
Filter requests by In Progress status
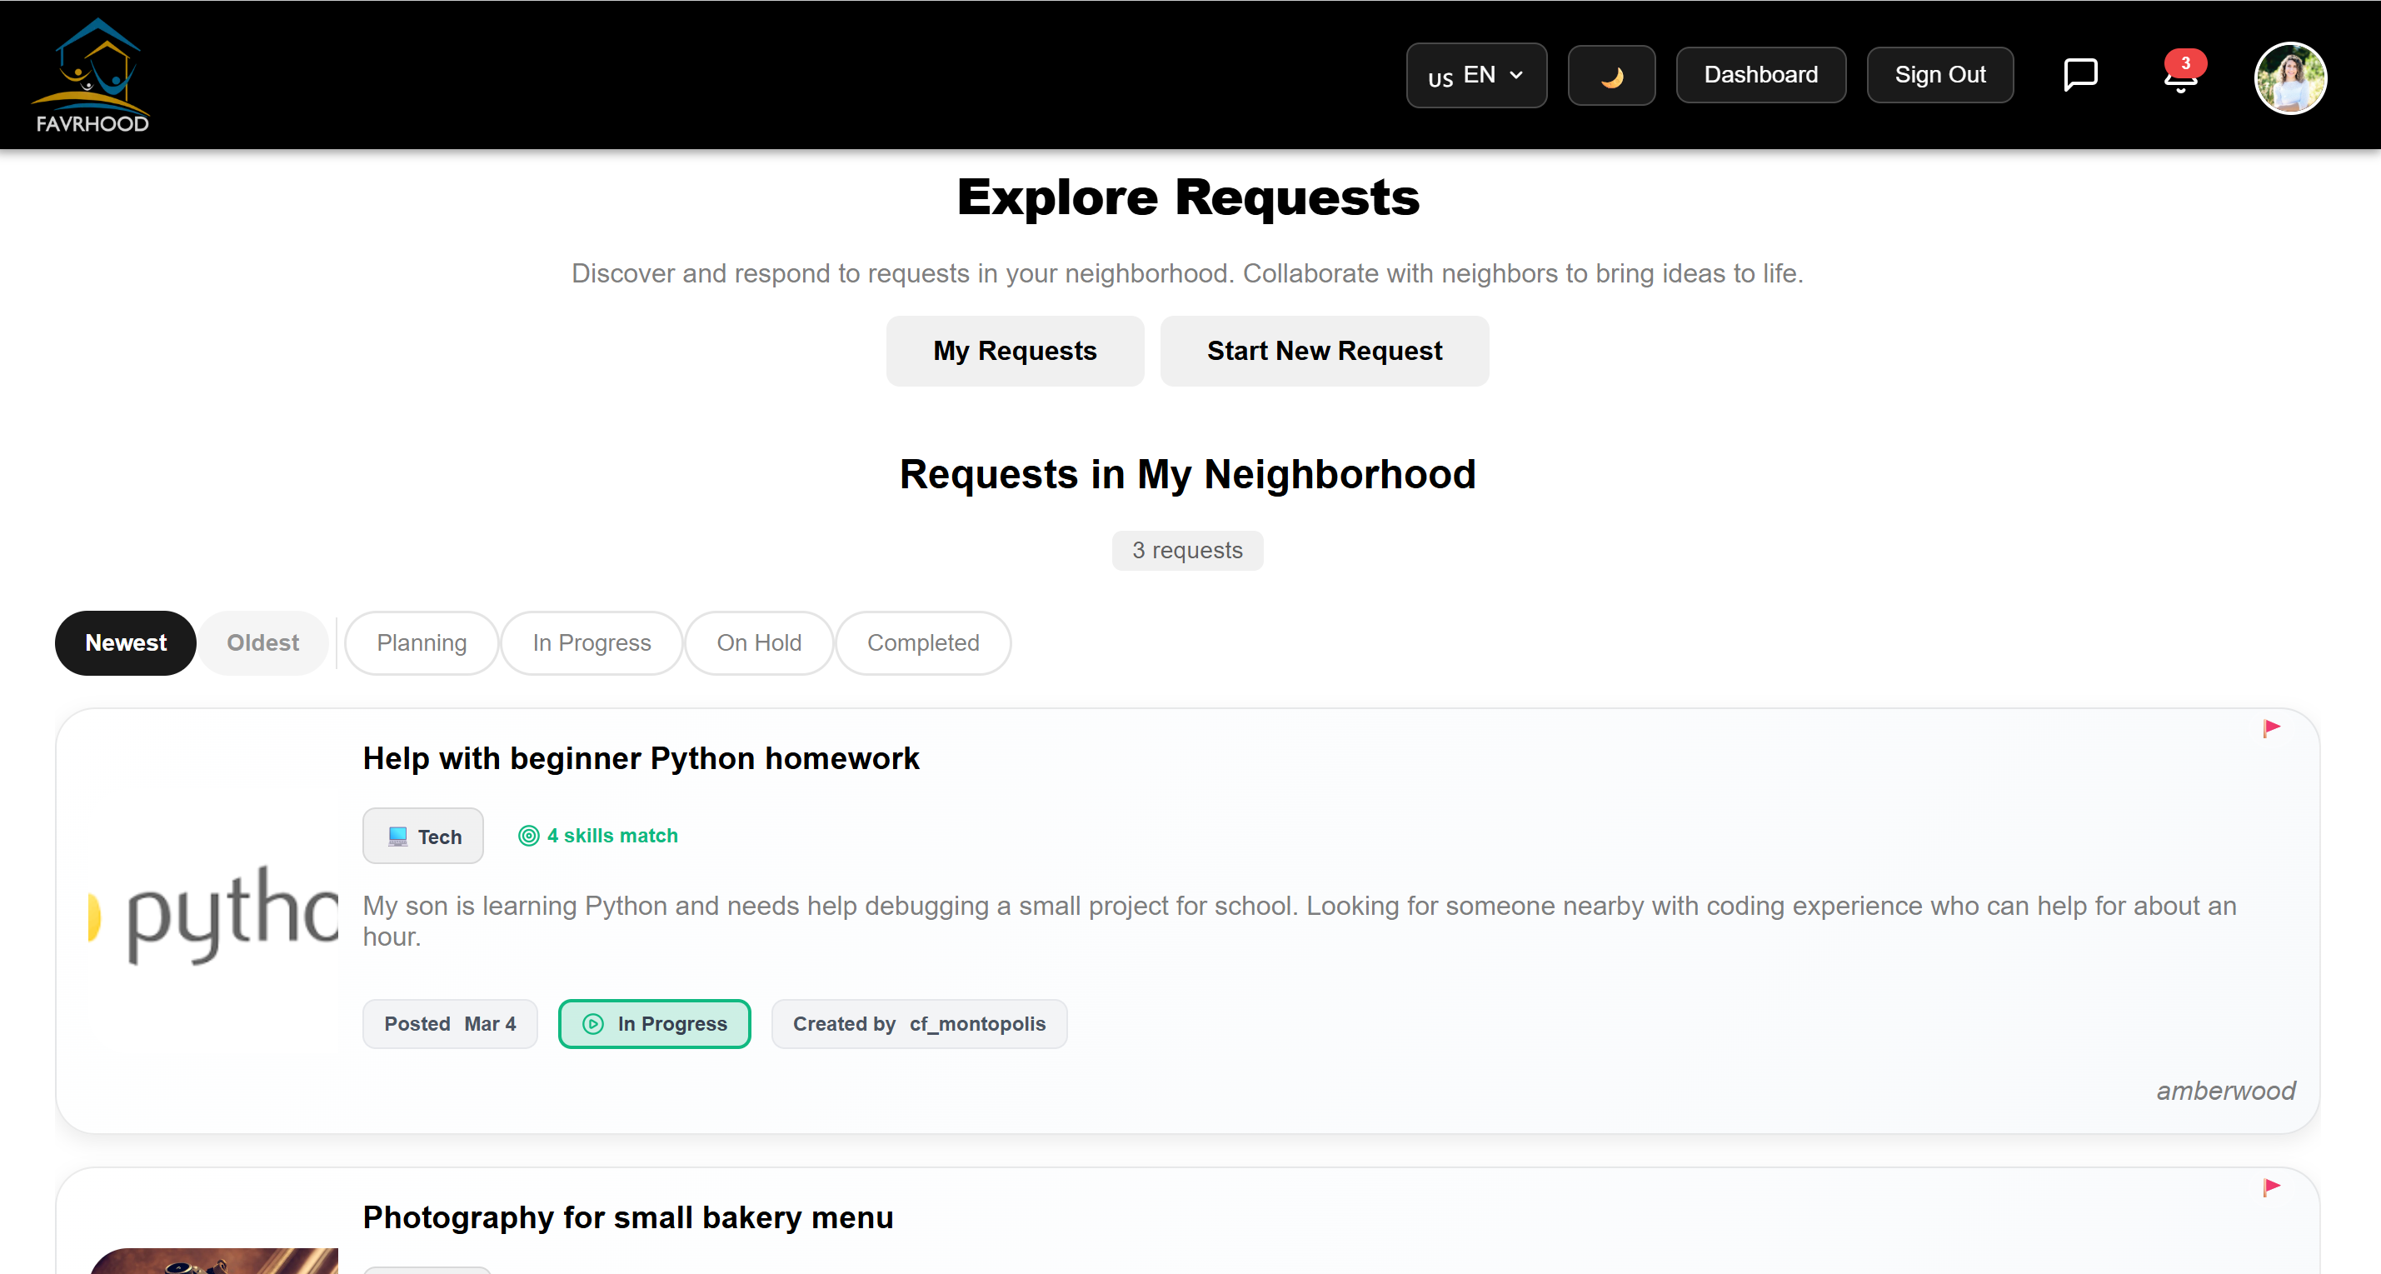click(592, 642)
